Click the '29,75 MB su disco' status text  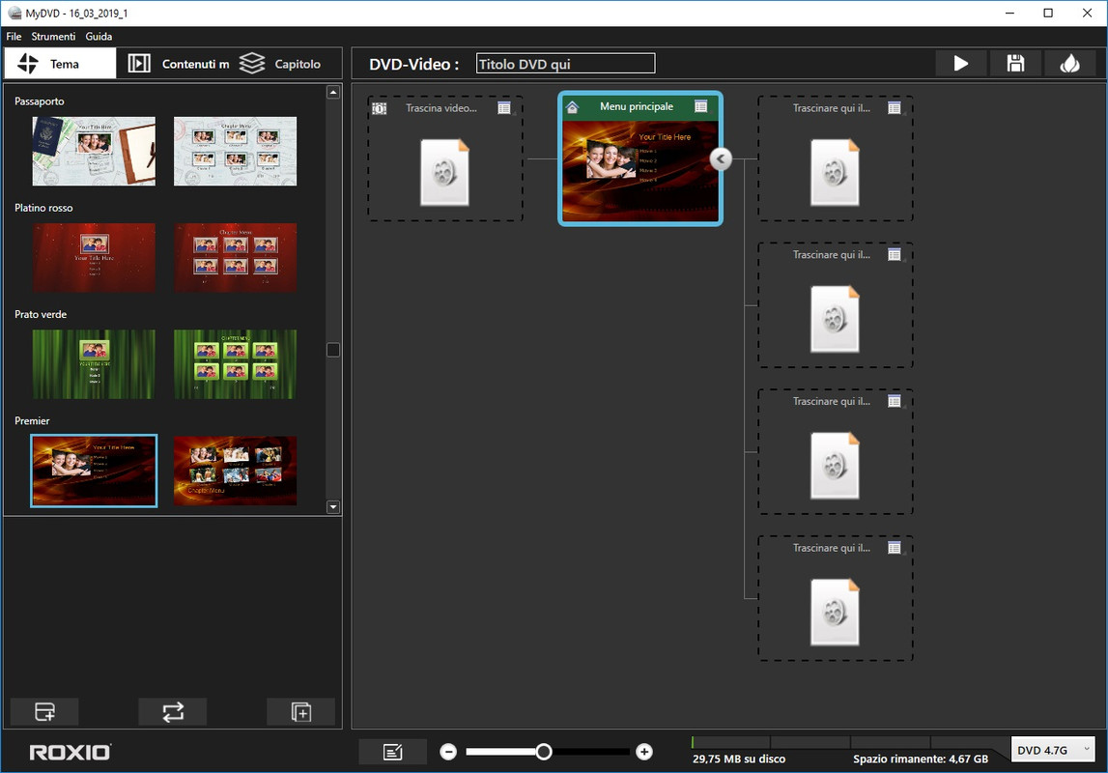pos(738,759)
